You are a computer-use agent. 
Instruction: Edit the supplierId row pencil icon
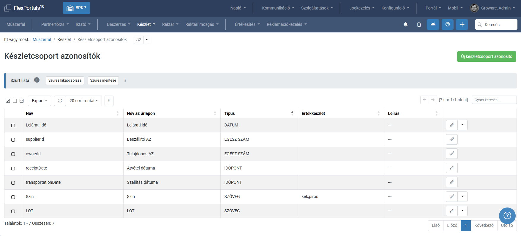point(452,139)
